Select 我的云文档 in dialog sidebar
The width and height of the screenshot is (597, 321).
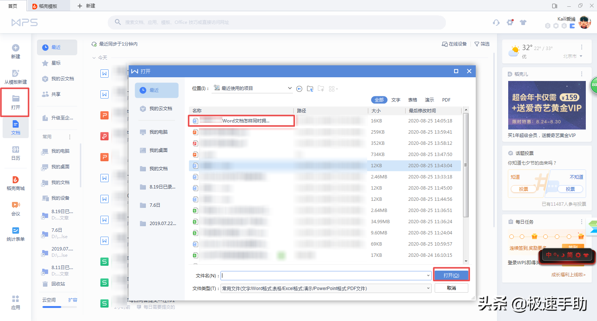tap(157, 109)
